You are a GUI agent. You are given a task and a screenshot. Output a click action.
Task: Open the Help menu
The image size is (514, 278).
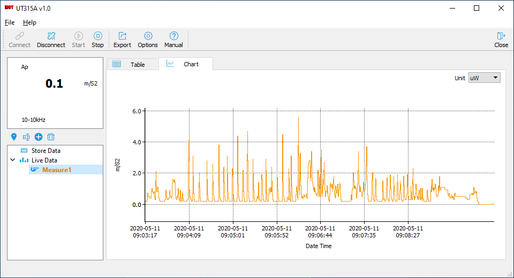tap(29, 22)
